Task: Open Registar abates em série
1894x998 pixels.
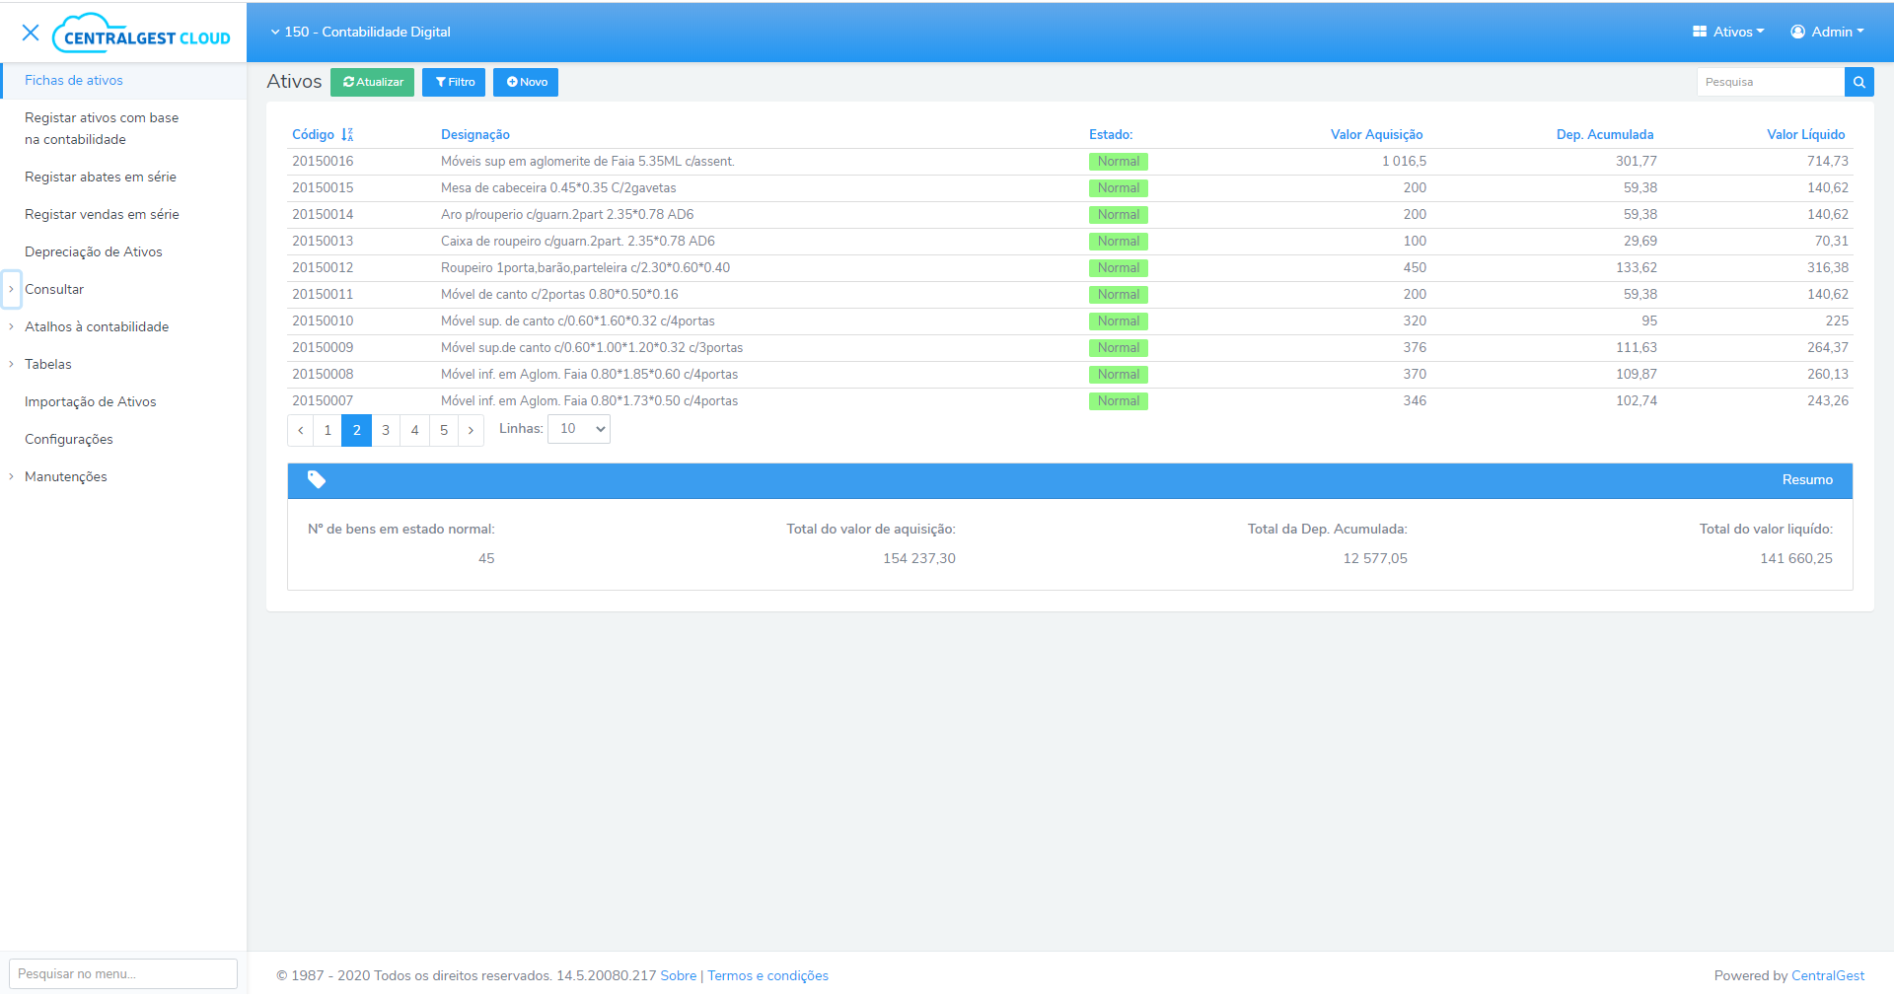Action: [x=100, y=177]
